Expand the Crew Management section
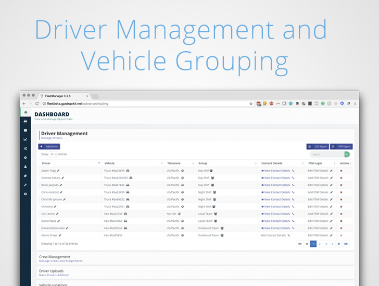This screenshot has width=379, height=286. click(55, 257)
